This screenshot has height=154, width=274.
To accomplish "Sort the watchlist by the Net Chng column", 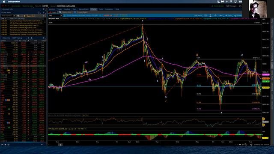I will 22,41.
